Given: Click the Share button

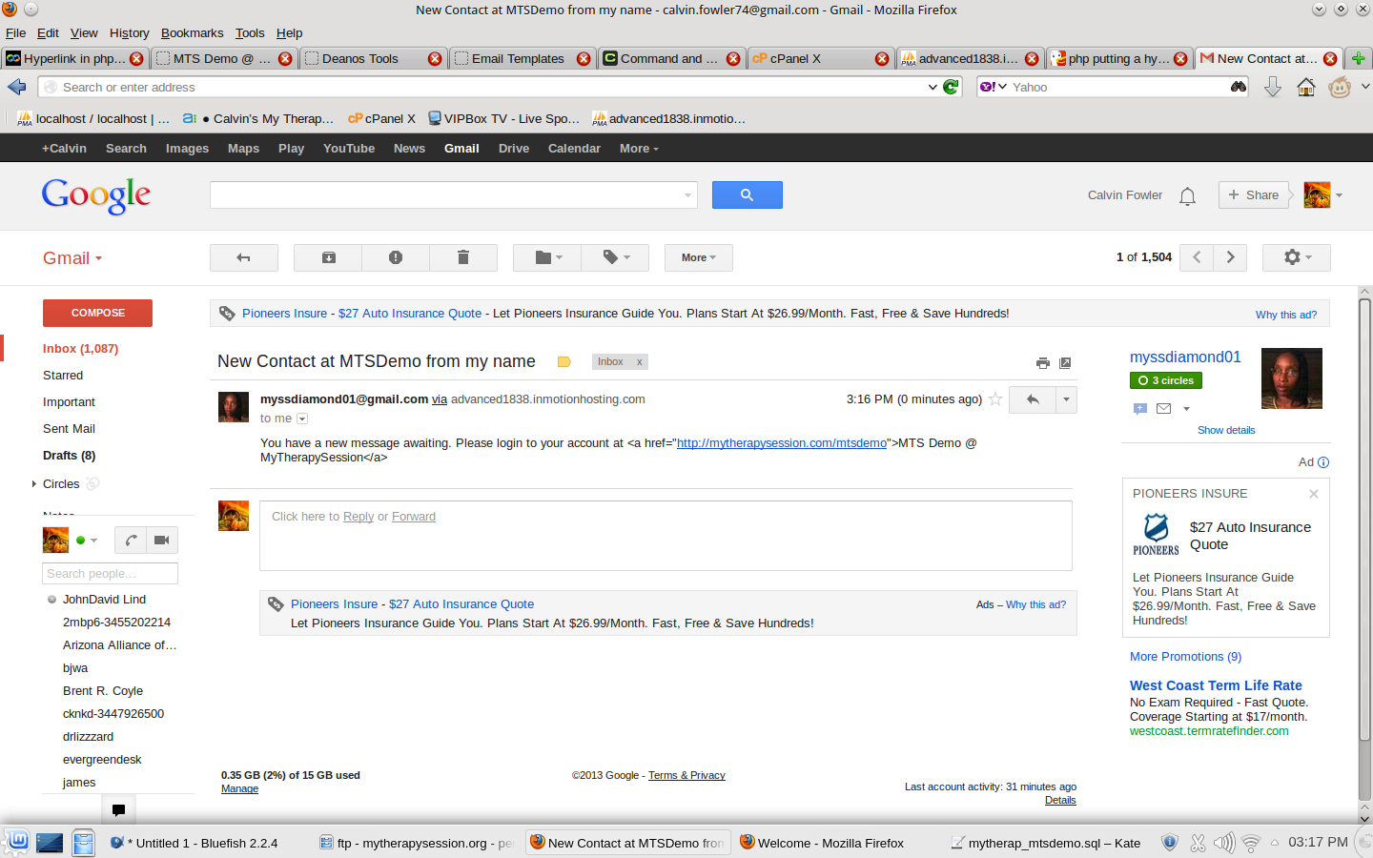Looking at the screenshot, I should pos(1254,194).
